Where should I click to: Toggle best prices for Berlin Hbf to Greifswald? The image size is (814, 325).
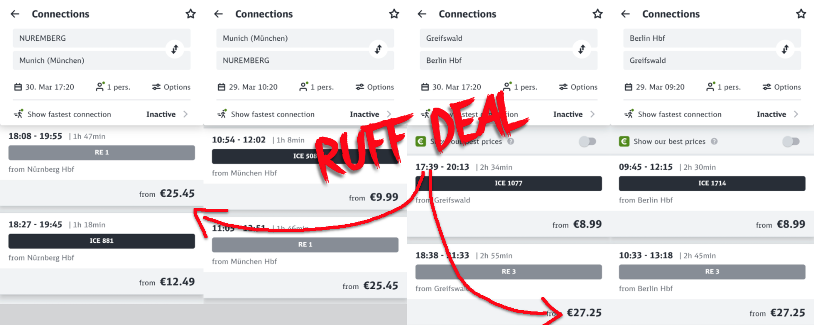[x=791, y=141]
